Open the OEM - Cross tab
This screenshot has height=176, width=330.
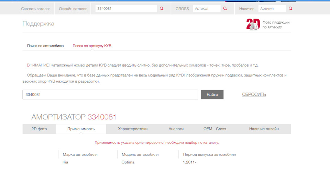(214, 129)
